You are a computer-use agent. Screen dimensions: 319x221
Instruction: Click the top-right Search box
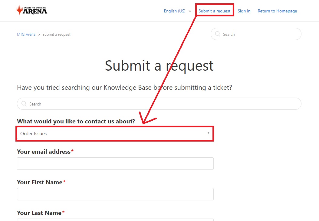click(256, 34)
